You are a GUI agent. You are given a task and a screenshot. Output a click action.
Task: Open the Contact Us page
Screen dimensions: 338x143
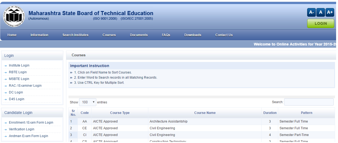[224, 35]
